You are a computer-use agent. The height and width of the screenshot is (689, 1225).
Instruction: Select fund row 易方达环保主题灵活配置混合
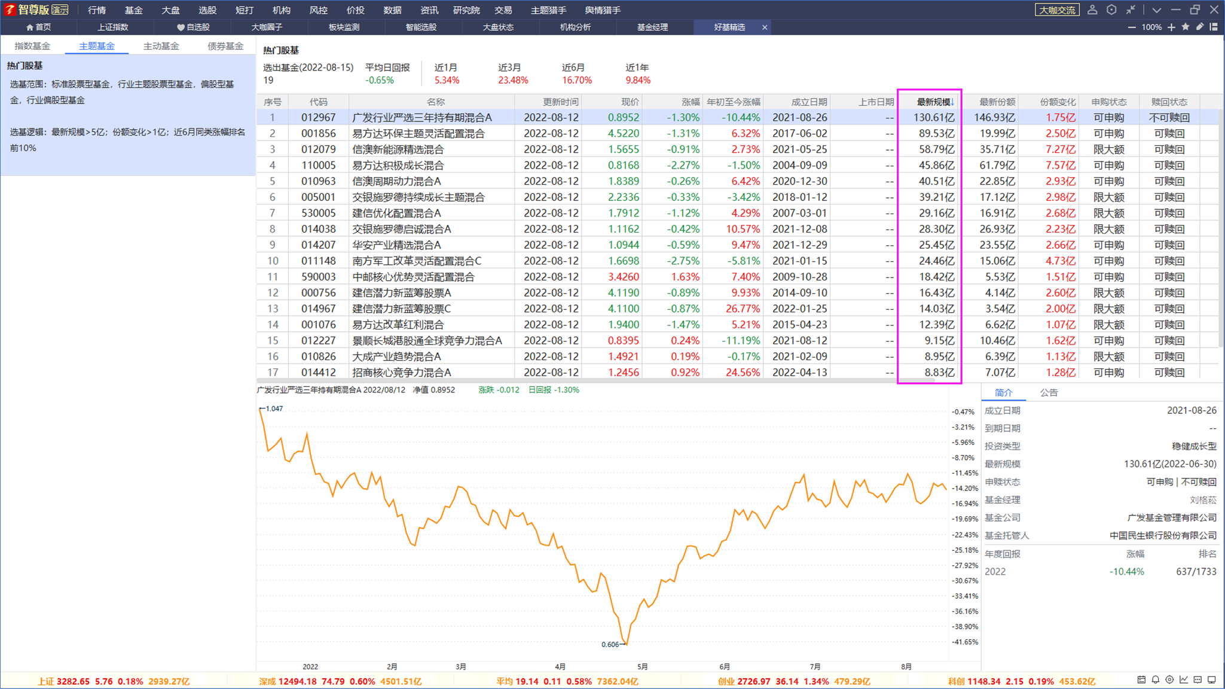(x=738, y=133)
